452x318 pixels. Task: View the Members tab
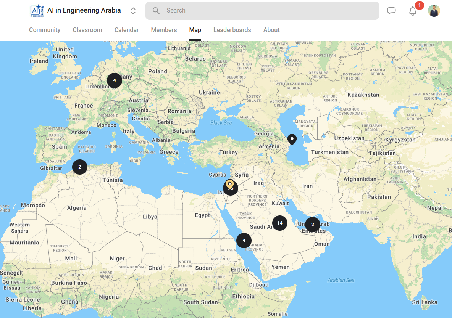(x=164, y=30)
